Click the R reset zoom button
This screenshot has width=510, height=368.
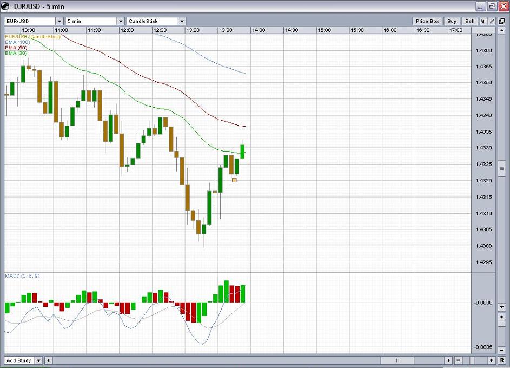coord(501,360)
